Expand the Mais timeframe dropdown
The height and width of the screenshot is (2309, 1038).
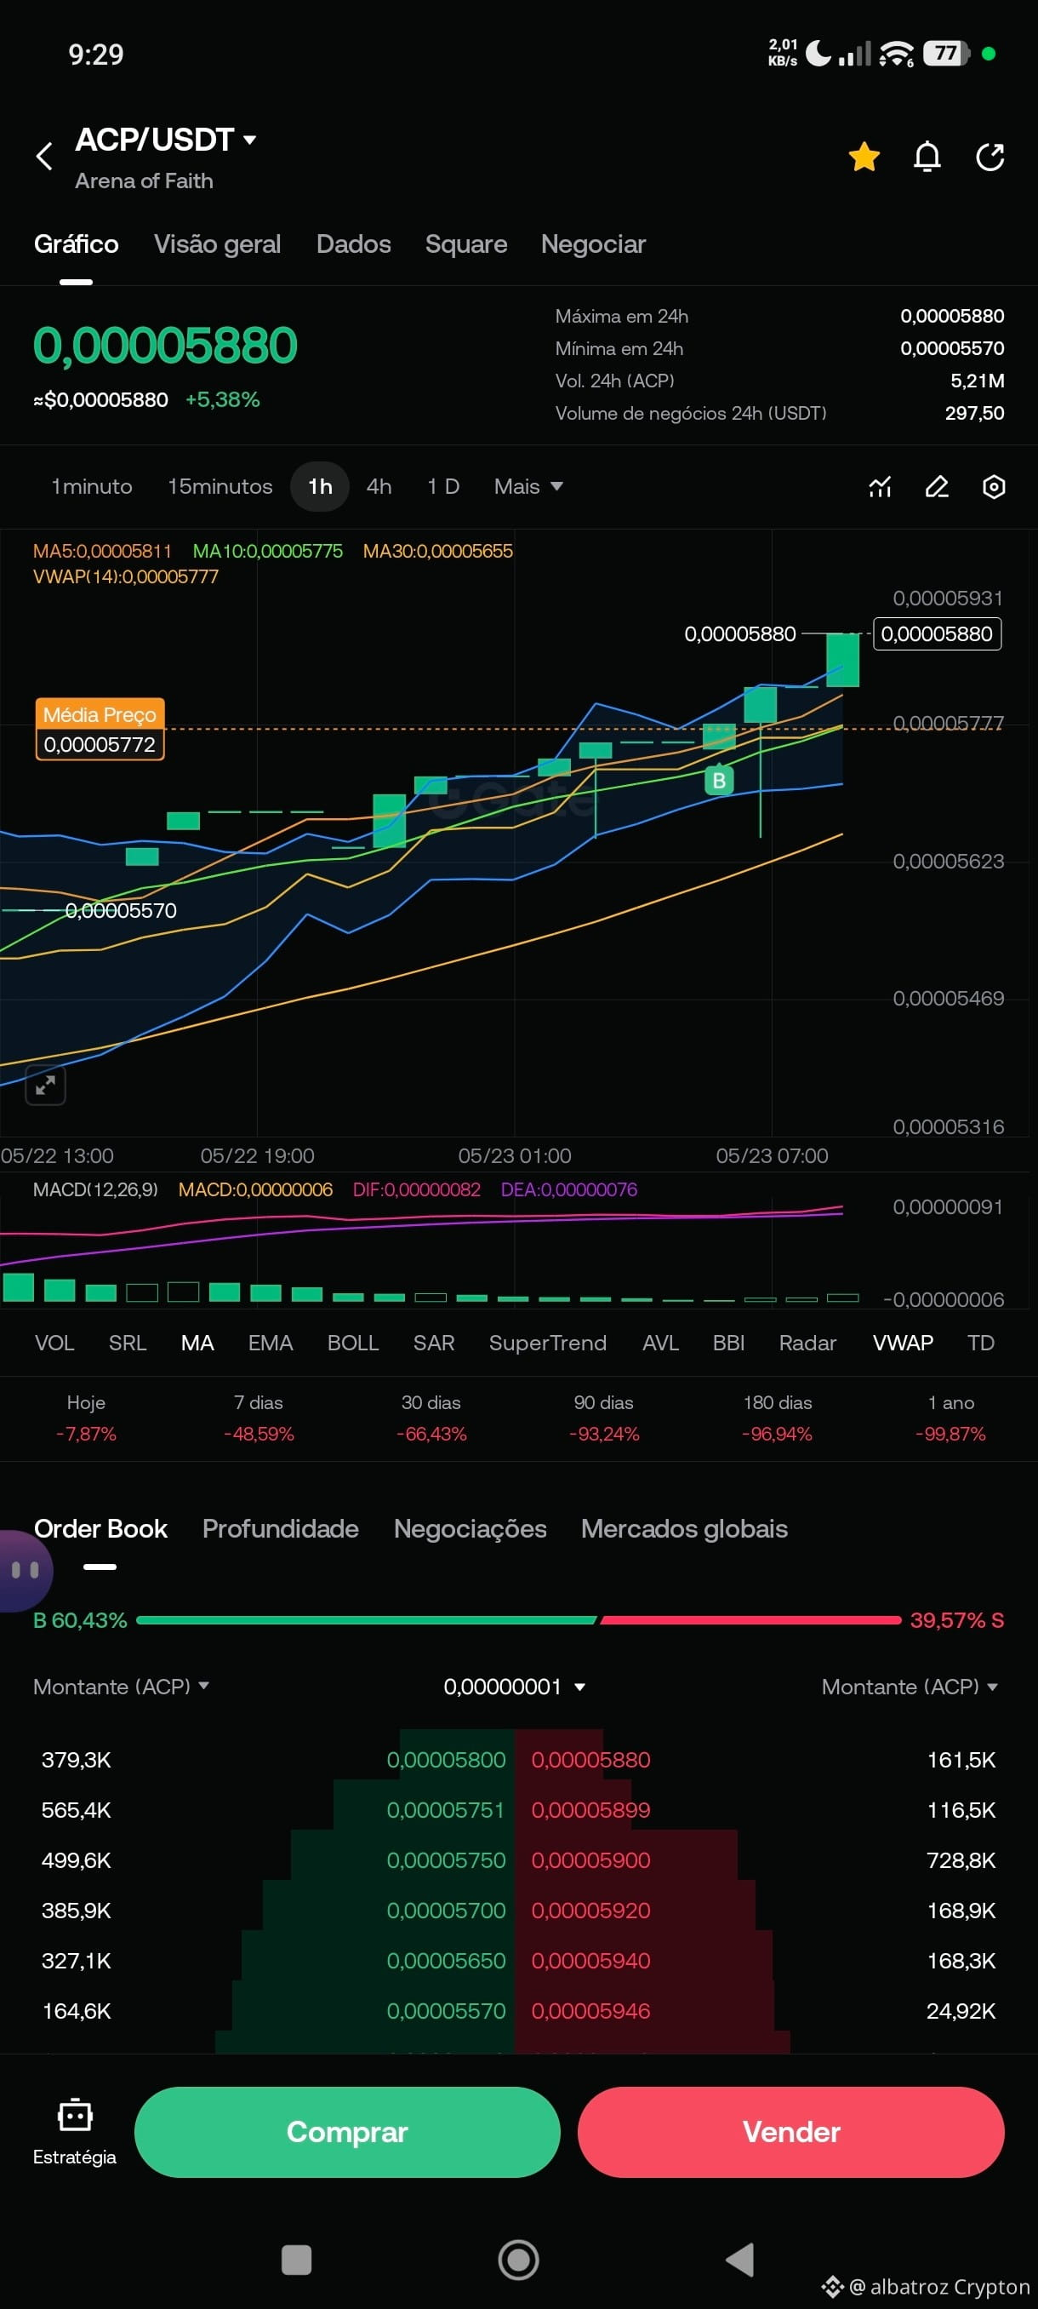[528, 487]
